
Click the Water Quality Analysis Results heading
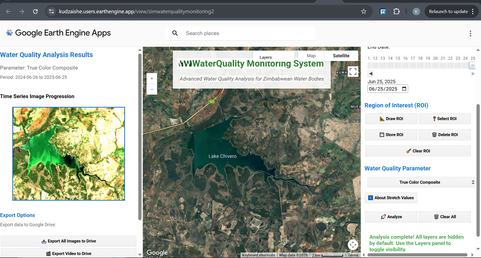(x=46, y=55)
